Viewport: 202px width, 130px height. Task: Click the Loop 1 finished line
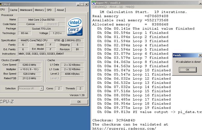coord(133,33)
